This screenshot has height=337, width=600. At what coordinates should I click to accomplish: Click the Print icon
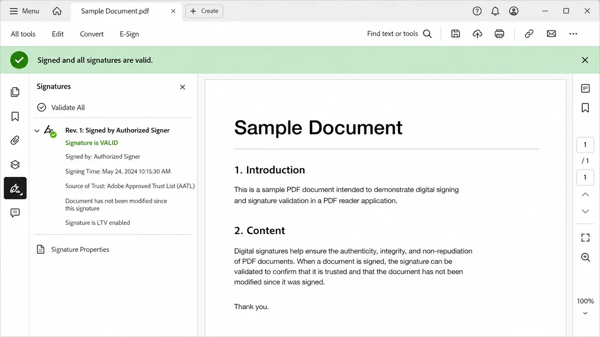pos(499,34)
